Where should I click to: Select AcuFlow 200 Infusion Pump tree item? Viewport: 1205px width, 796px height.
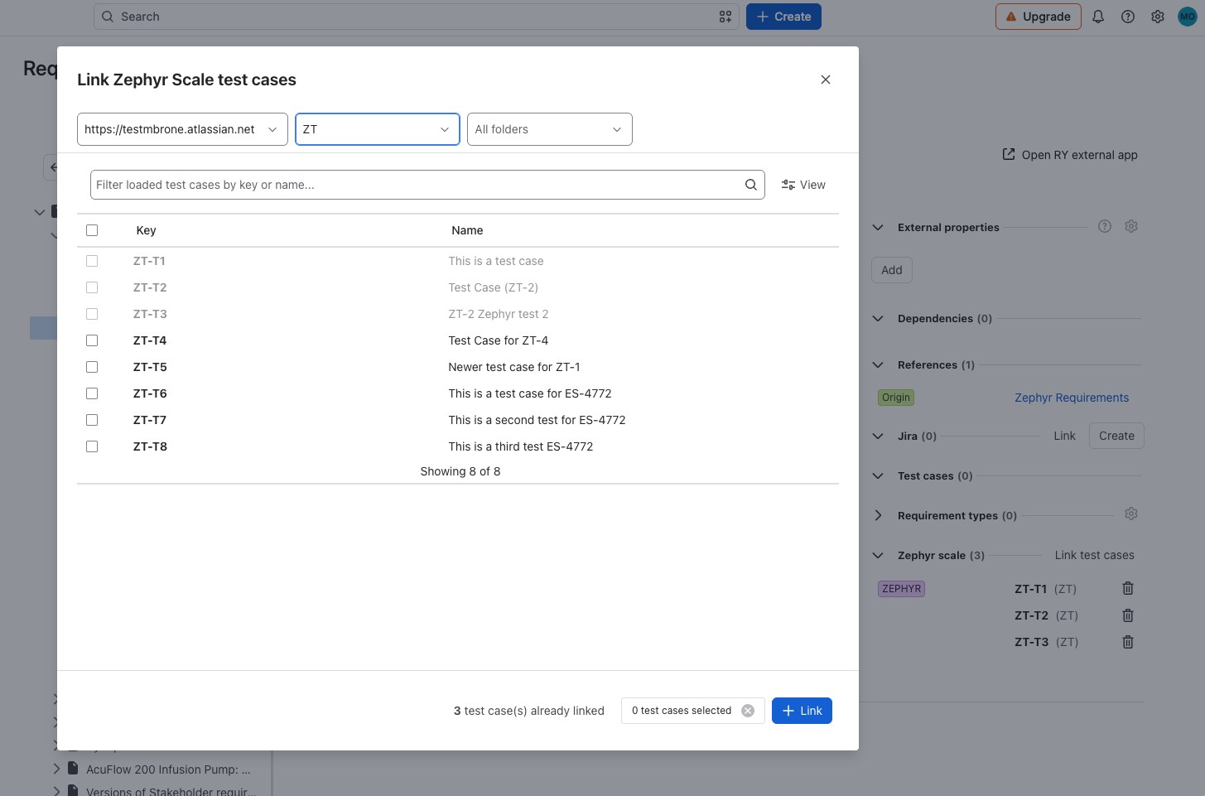tap(168, 769)
